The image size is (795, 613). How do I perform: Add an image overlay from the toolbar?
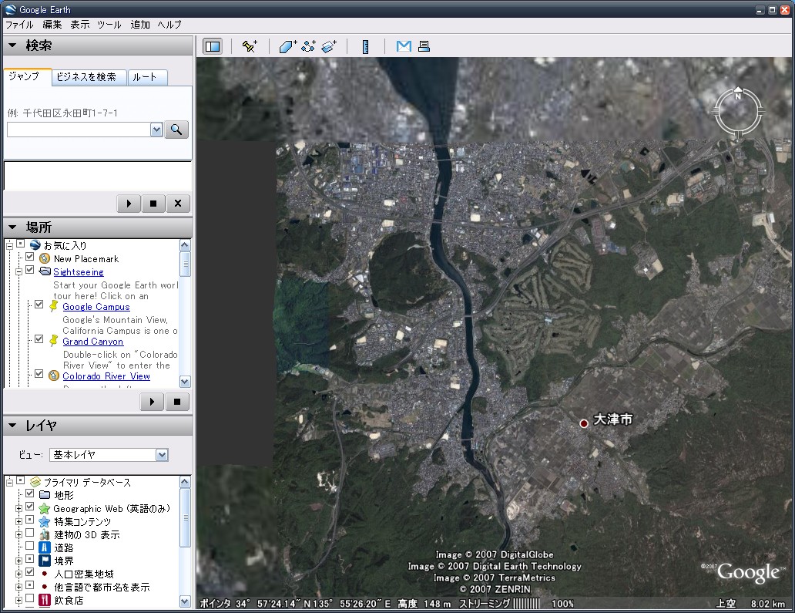[329, 46]
